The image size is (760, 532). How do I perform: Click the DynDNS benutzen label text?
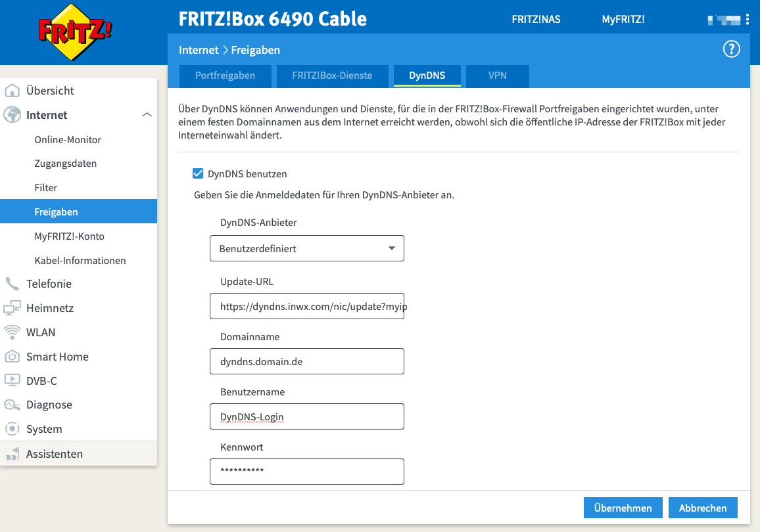pyautogui.click(x=247, y=174)
